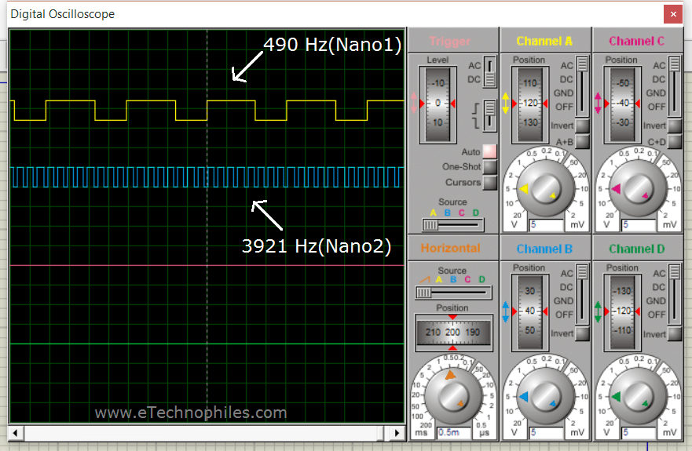Toggle Channel B Invert button

[583, 333]
